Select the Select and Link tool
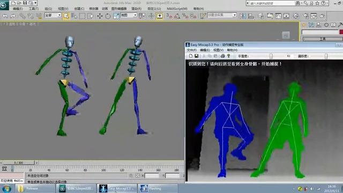This screenshot has width=343, height=193. click(x=23, y=16)
